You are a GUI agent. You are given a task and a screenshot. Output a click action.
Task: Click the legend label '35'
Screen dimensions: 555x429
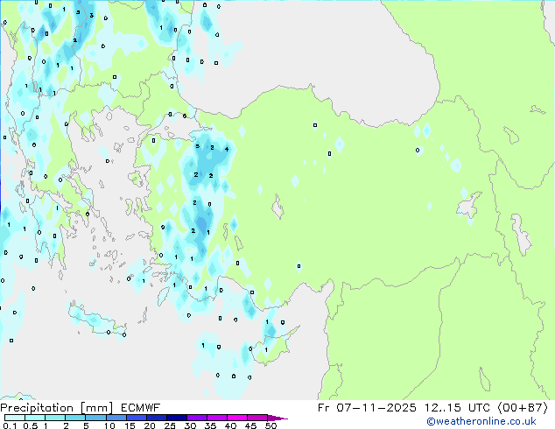pyautogui.click(x=210, y=425)
